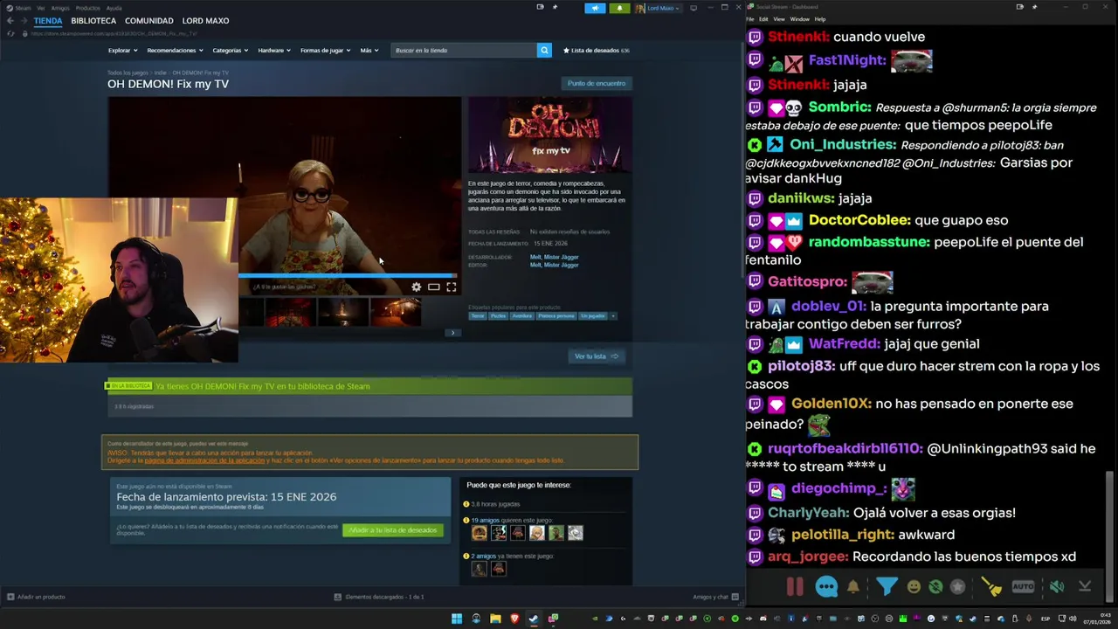Click the ESP language indicator in system tray
The width and height of the screenshot is (1118, 629).
coord(1046,619)
